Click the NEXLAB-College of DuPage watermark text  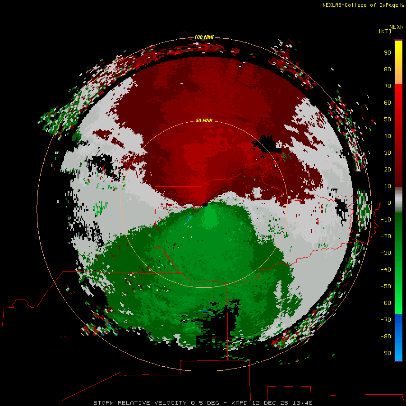363,5
